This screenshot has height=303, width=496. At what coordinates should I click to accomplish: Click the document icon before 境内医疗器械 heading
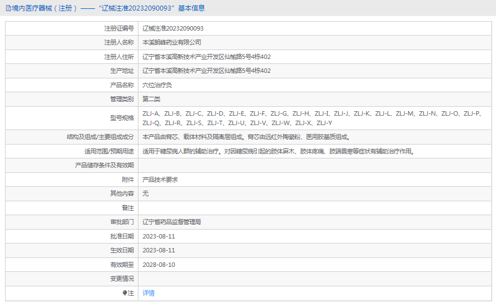(8, 8)
